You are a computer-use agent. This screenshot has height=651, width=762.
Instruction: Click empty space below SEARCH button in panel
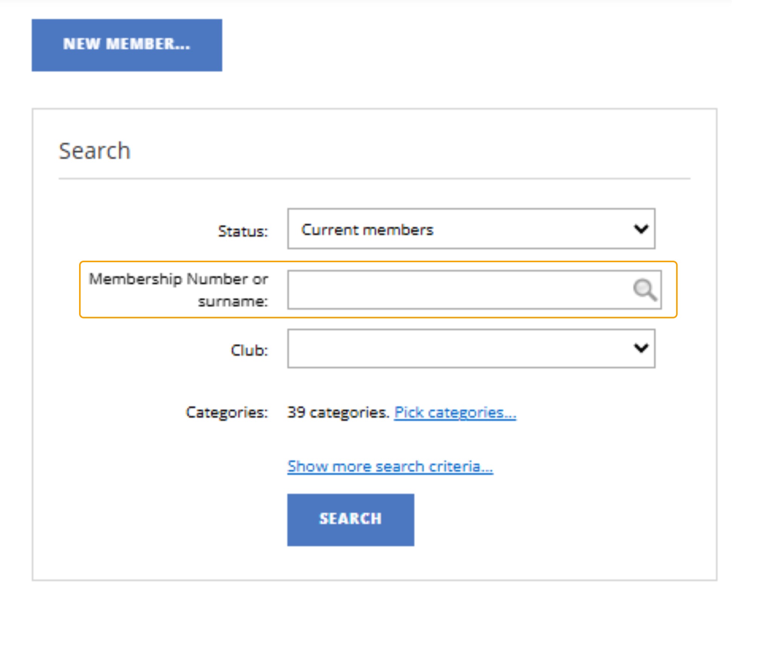coord(350,563)
